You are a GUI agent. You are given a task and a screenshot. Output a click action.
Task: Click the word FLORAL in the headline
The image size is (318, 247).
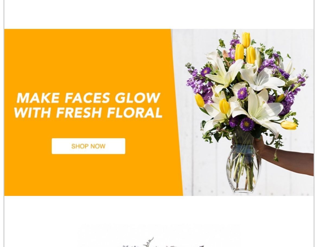pyautogui.click(x=135, y=113)
